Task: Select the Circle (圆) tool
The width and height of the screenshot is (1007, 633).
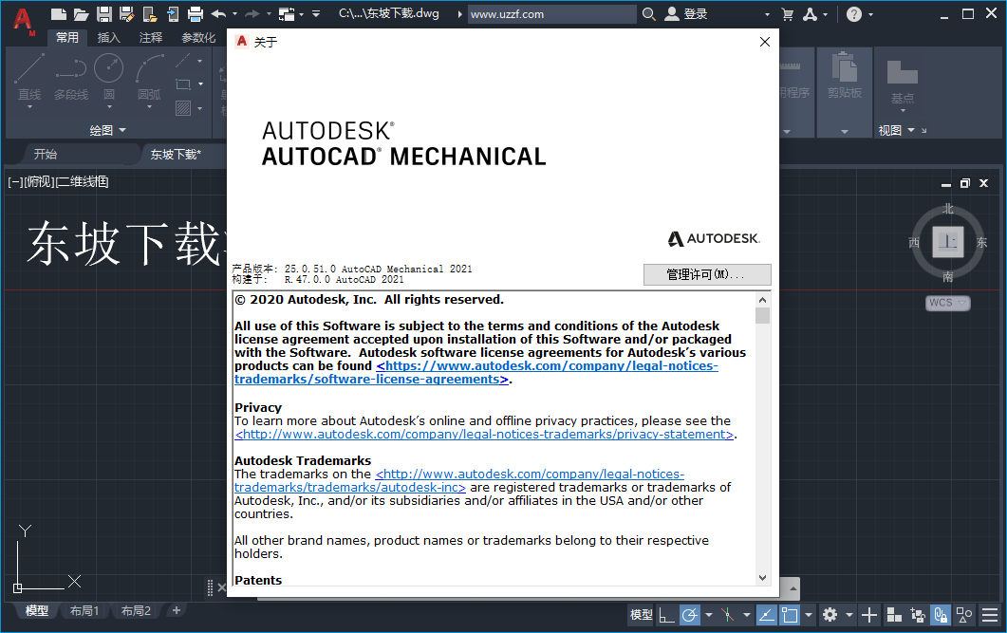Action: click(108, 76)
